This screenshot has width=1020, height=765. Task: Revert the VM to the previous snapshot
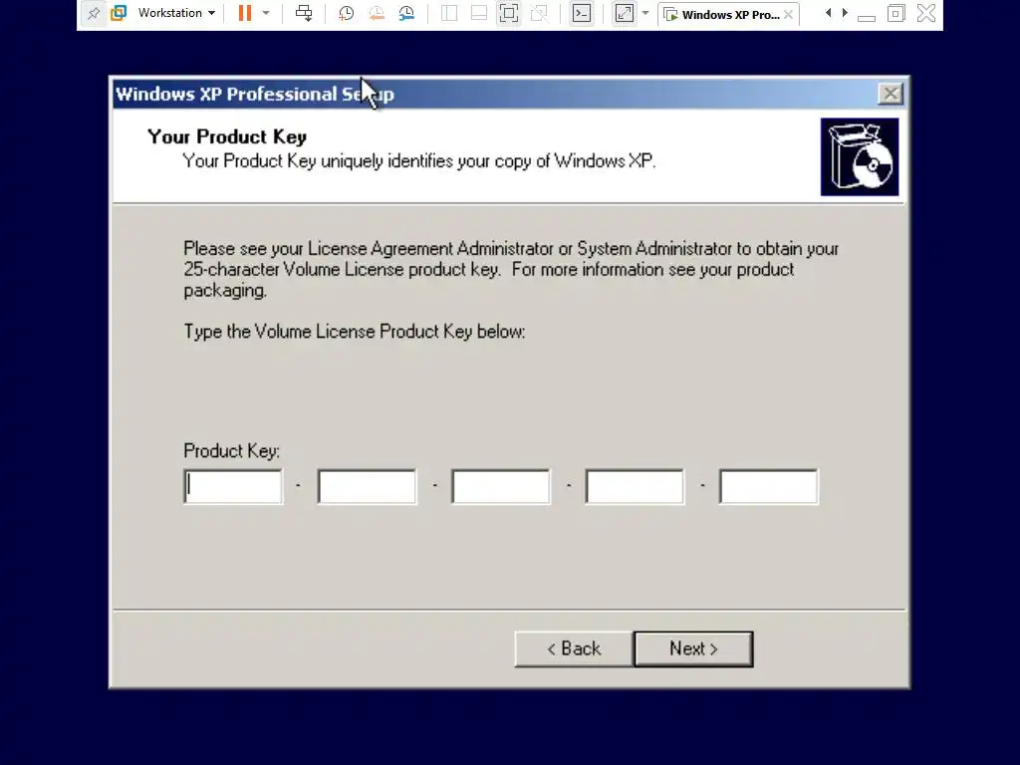coord(376,13)
